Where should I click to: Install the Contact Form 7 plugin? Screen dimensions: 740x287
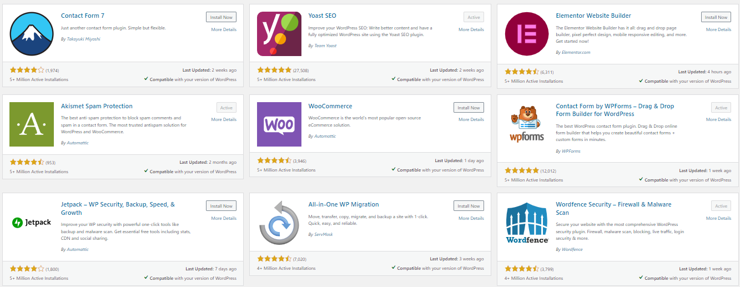221,17
